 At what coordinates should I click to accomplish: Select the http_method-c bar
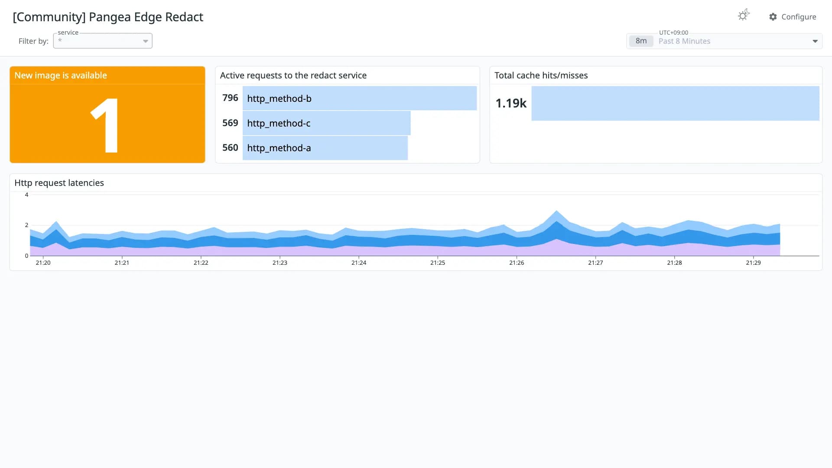coord(326,123)
